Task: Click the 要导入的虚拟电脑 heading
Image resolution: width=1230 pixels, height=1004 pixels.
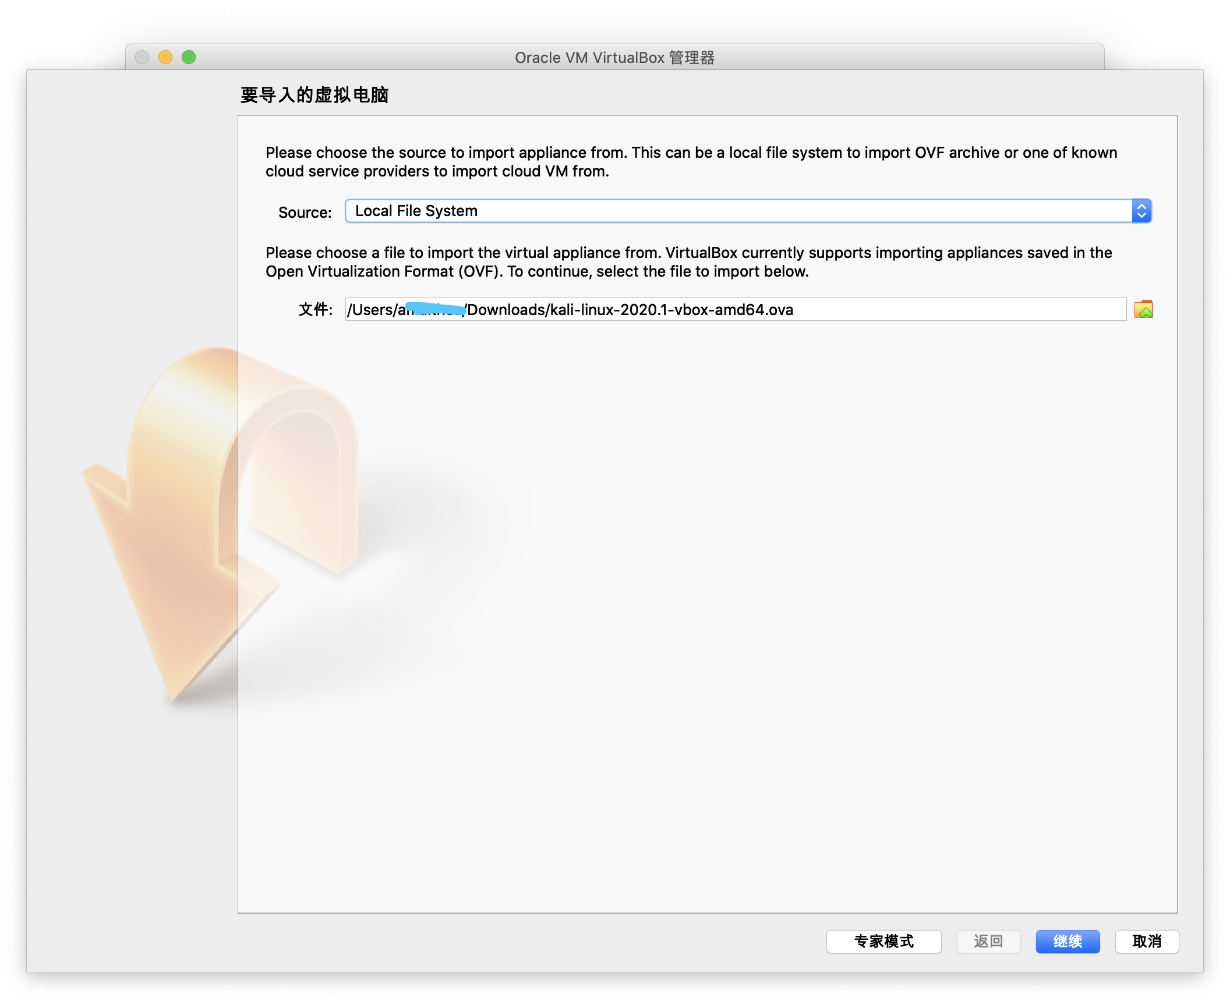Action: pyautogui.click(x=314, y=94)
